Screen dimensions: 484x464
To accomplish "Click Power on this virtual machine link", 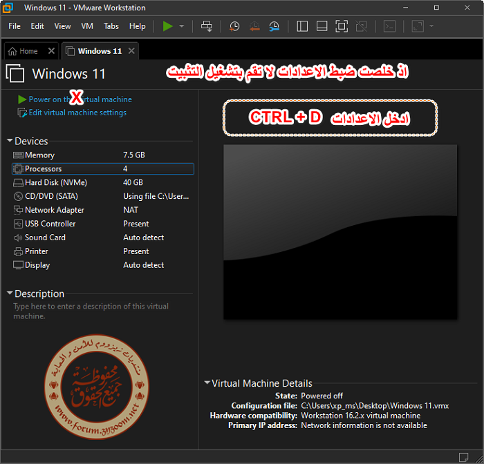I will pos(75,99).
